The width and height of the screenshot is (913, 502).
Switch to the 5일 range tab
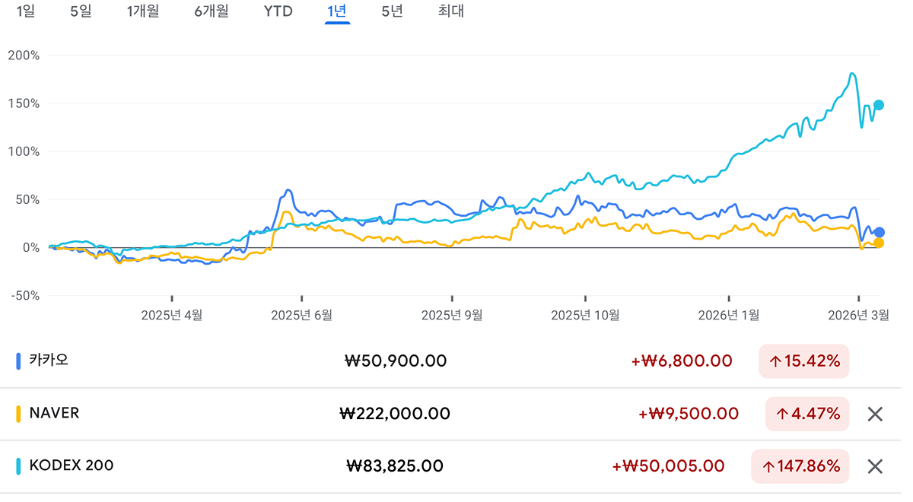point(80,11)
